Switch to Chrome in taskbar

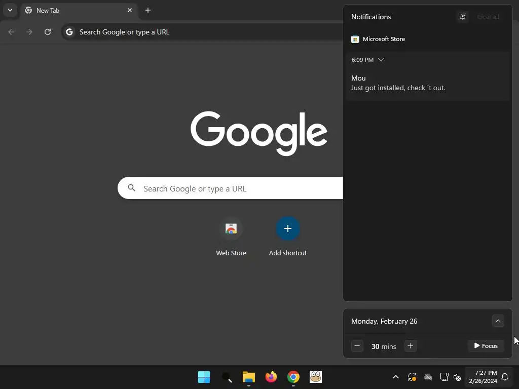coord(293,377)
